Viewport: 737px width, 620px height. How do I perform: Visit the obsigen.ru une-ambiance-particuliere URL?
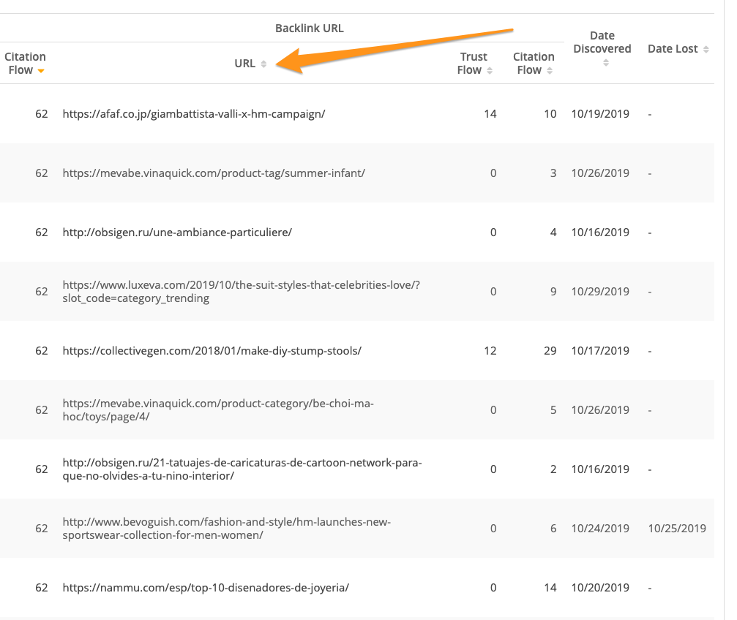177,232
